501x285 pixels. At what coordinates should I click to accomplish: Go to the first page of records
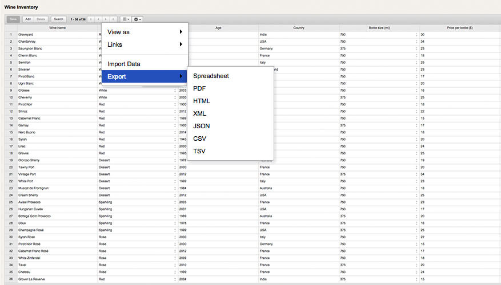[x=91, y=19]
